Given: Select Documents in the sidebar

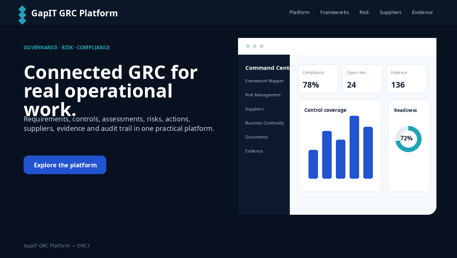Looking at the screenshot, I should (x=256, y=137).
